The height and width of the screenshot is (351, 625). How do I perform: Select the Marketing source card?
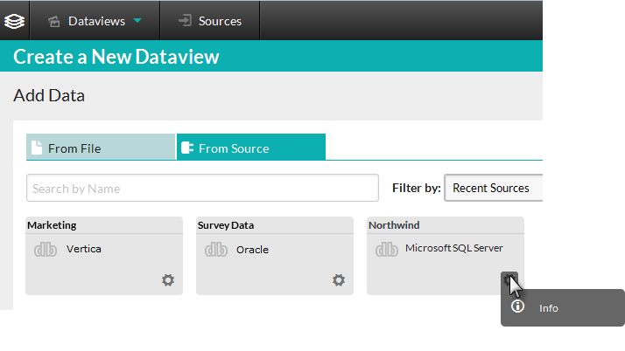104,256
